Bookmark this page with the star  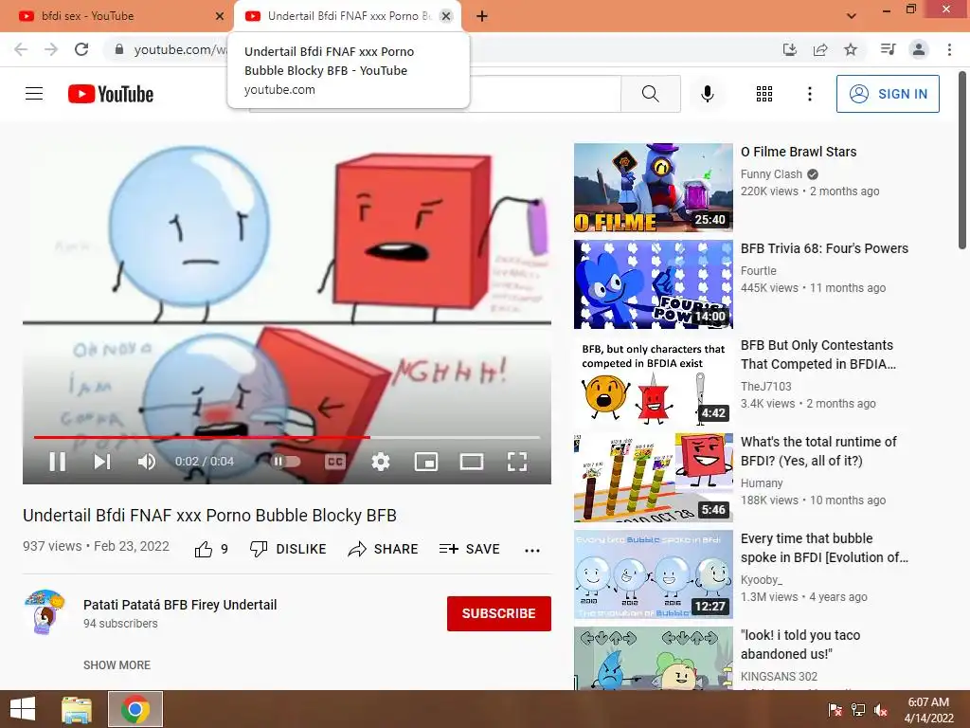click(851, 49)
